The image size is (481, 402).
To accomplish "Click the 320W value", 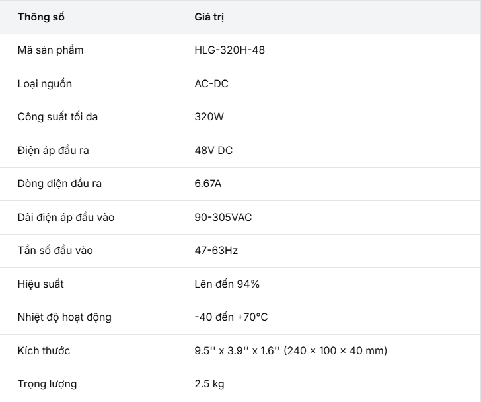I will [209, 117].
